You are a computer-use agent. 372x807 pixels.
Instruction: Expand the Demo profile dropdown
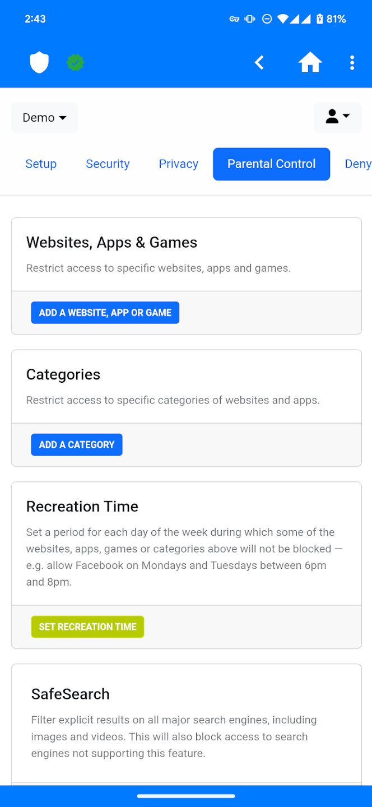click(44, 118)
